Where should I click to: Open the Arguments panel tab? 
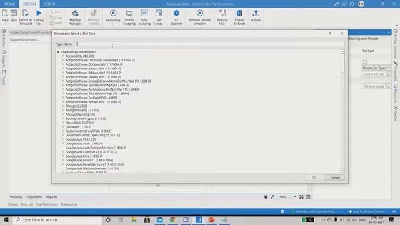tap(34, 197)
